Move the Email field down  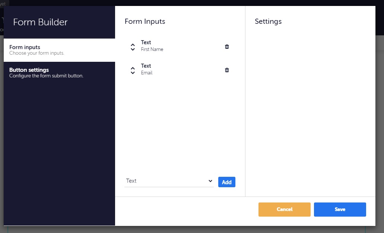pyautogui.click(x=133, y=72)
